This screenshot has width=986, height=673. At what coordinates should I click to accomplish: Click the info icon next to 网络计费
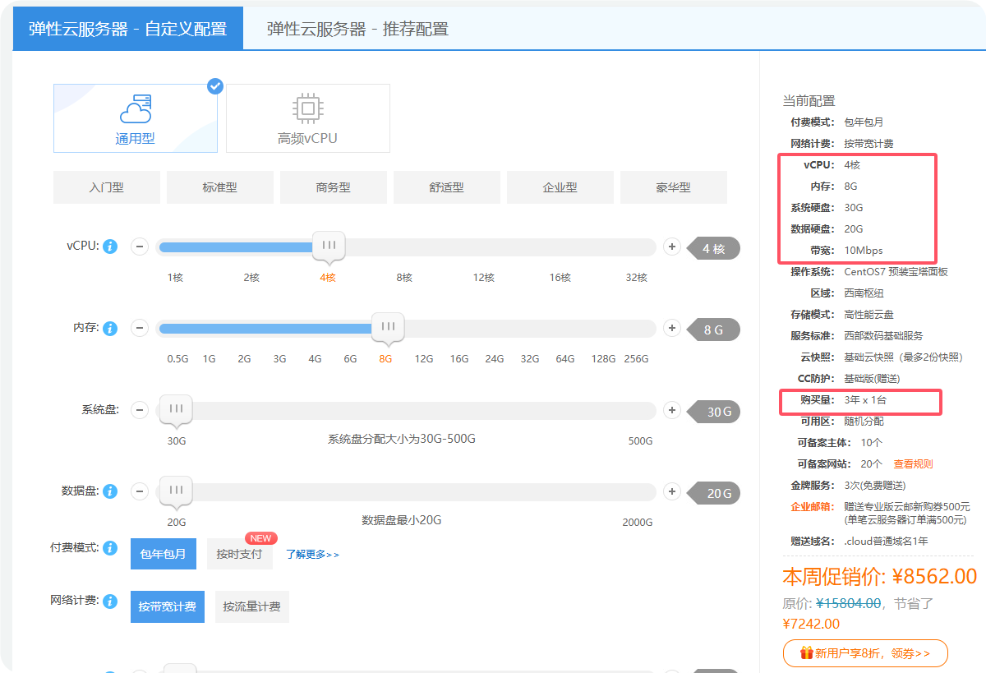pos(111,602)
